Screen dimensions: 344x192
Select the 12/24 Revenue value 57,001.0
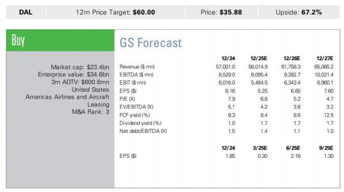pos(226,66)
